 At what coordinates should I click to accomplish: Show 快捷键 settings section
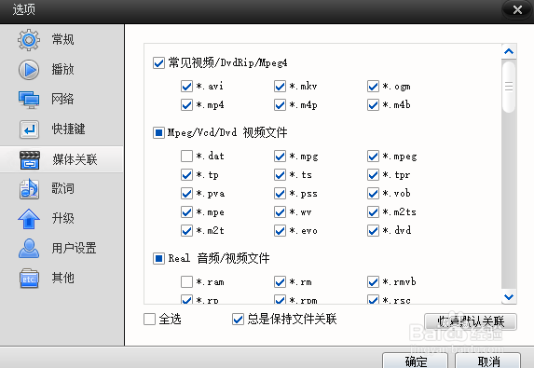coord(68,129)
